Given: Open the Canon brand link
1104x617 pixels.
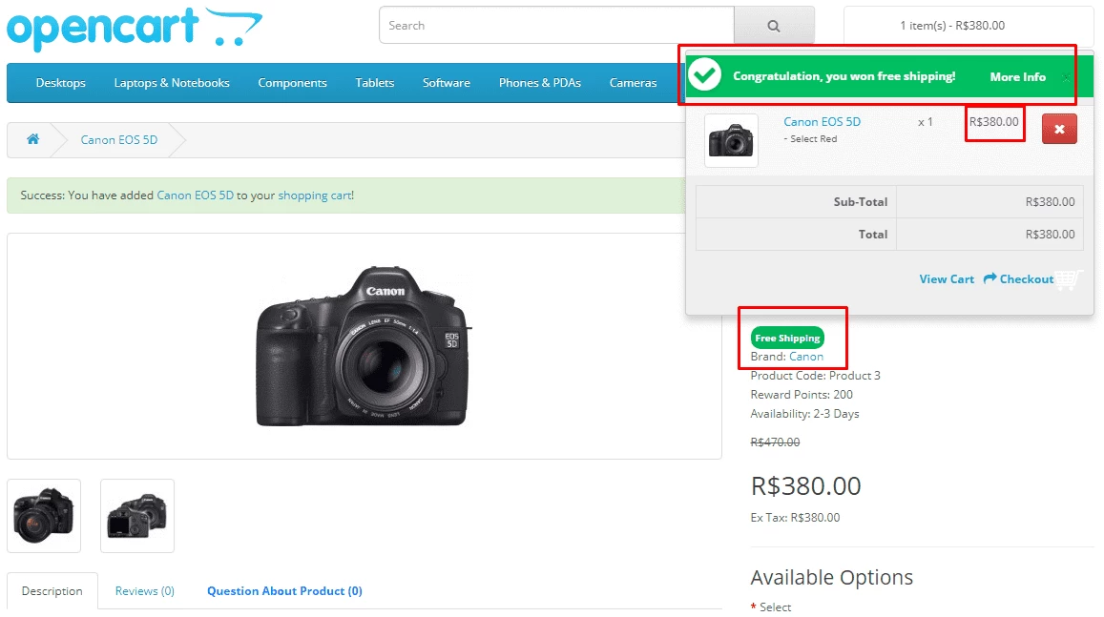Looking at the screenshot, I should tap(806, 357).
